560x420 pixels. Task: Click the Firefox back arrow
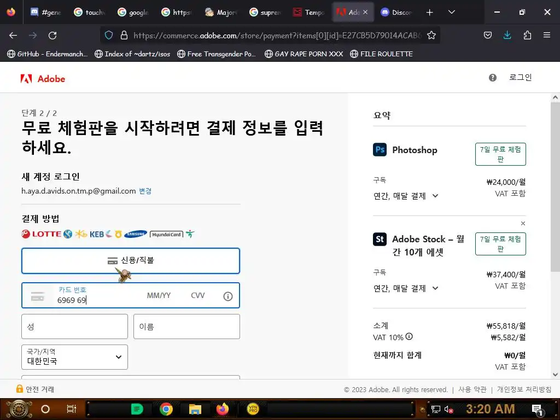pos(13,36)
